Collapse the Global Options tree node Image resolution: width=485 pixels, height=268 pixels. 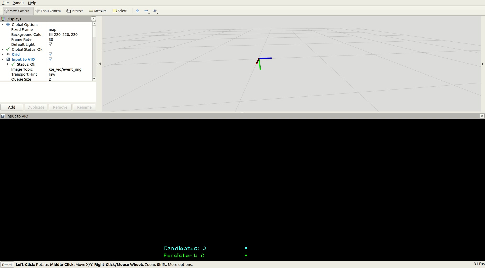click(3, 25)
